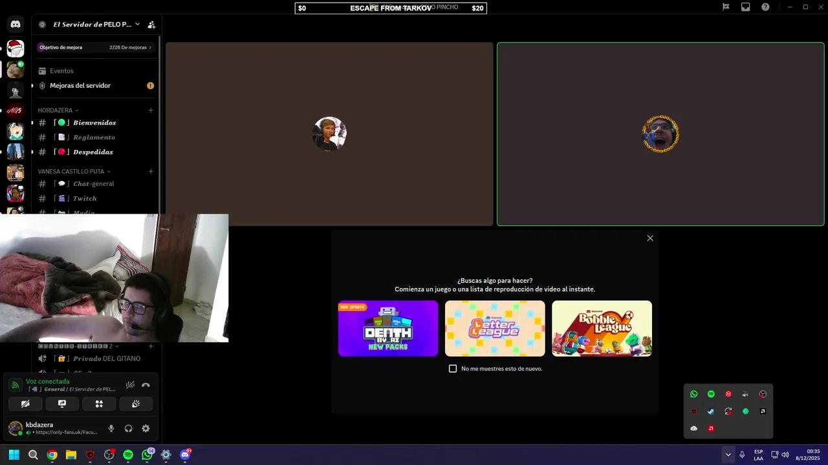Add a channel to the HORDAZERA category
The height and width of the screenshot is (465, 828).
[151, 110]
